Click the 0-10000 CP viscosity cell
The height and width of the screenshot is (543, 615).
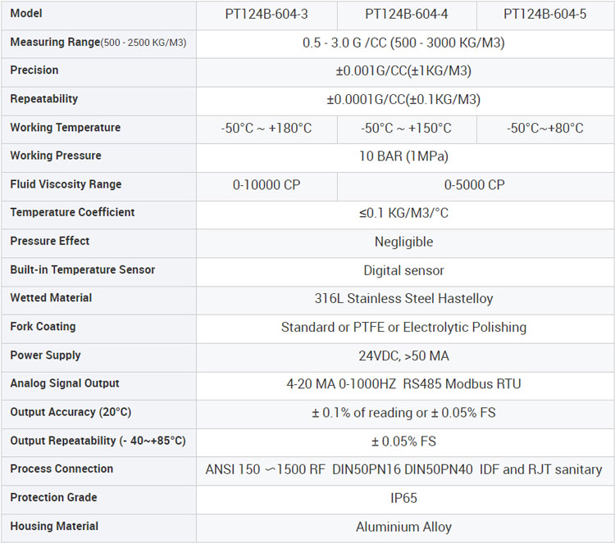coord(266,185)
